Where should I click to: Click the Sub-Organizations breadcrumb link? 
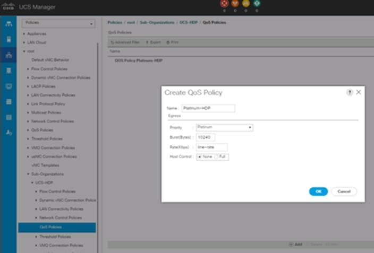pos(157,22)
